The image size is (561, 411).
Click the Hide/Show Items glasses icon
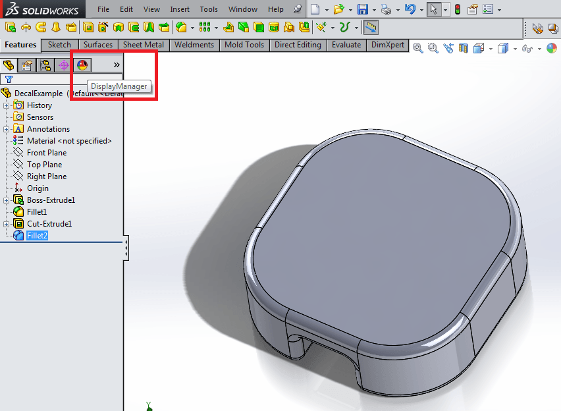(527, 47)
